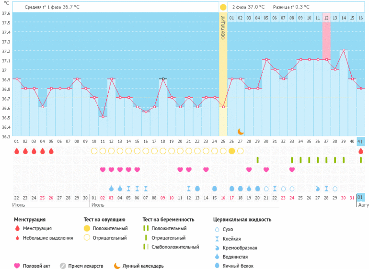
Task: Click the Лунный календарь legend entry
Action: pyautogui.click(x=143, y=266)
